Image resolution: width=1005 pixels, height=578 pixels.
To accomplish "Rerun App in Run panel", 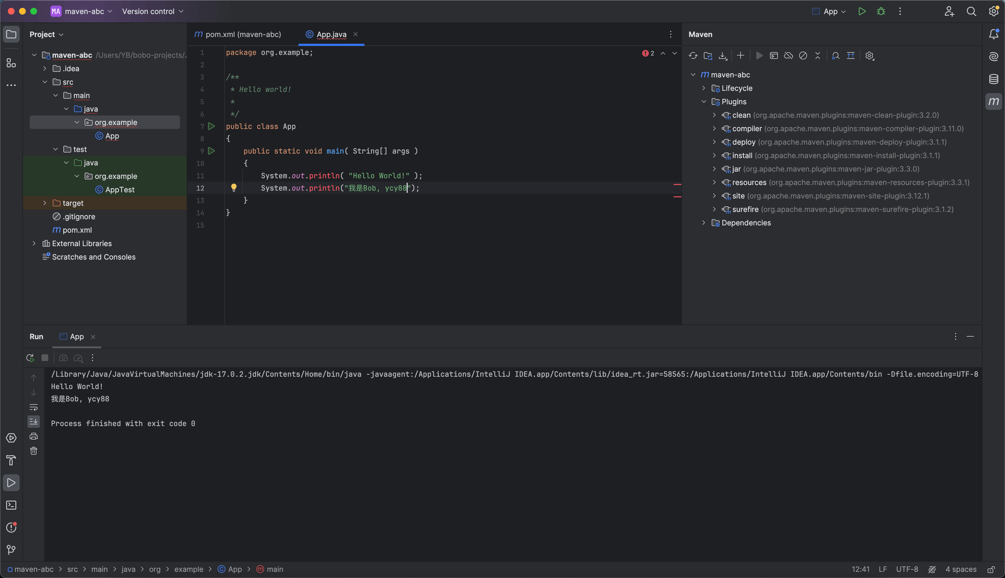I will click(30, 358).
